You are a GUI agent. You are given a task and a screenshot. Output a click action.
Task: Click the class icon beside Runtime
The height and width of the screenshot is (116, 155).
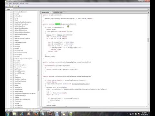[x=13, y=63]
